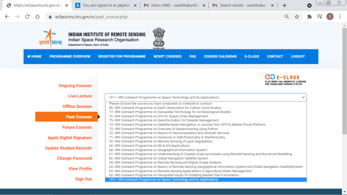This screenshot has height=195, width=347.
Task: Click the Sign Out link
Action: (83, 179)
